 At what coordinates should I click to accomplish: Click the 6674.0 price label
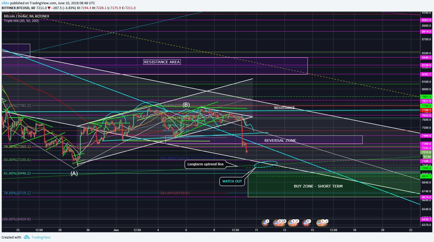(426, 197)
